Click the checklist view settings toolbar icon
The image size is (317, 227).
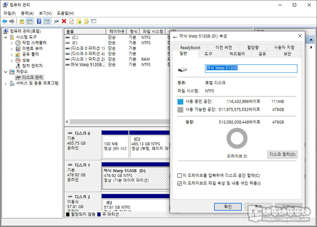coord(94,21)
